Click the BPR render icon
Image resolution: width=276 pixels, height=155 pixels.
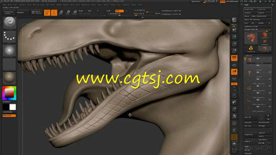[234, 20]
